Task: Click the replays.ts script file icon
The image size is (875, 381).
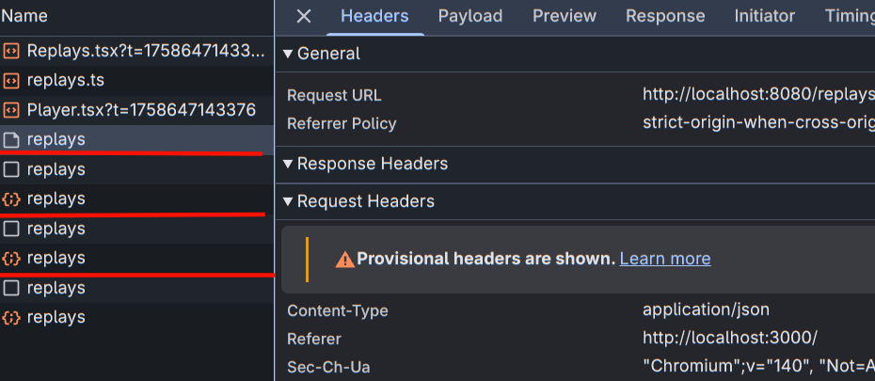Action: (x=11, y=80)
